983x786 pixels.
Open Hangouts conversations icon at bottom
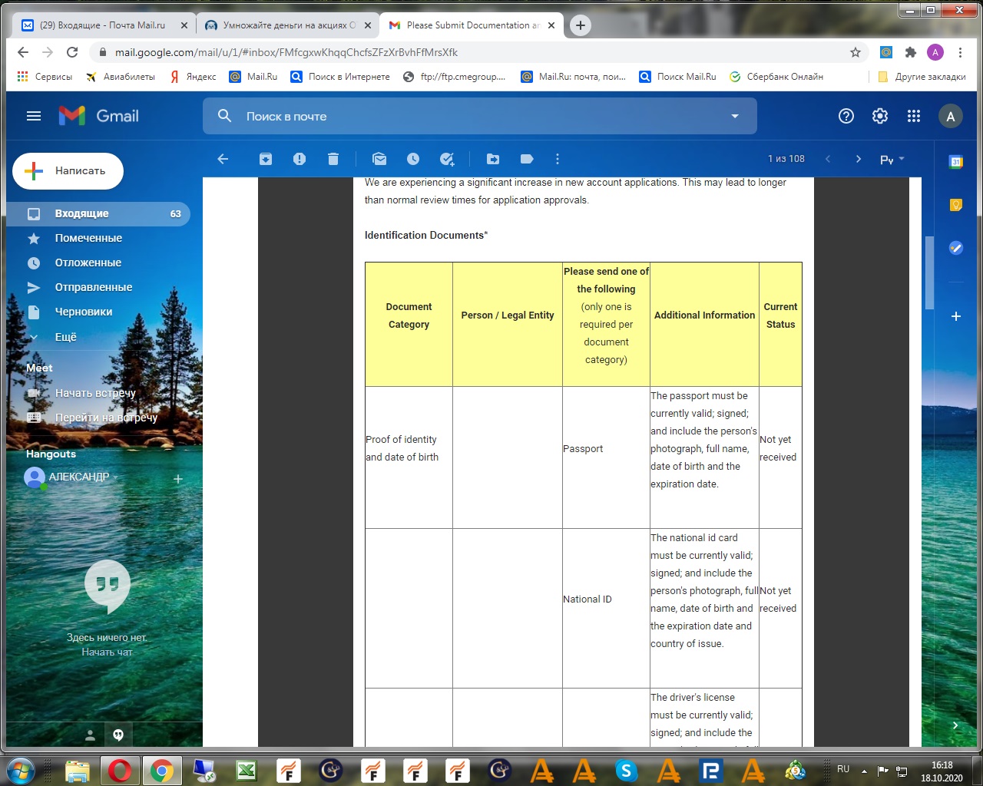pos(118,735)
